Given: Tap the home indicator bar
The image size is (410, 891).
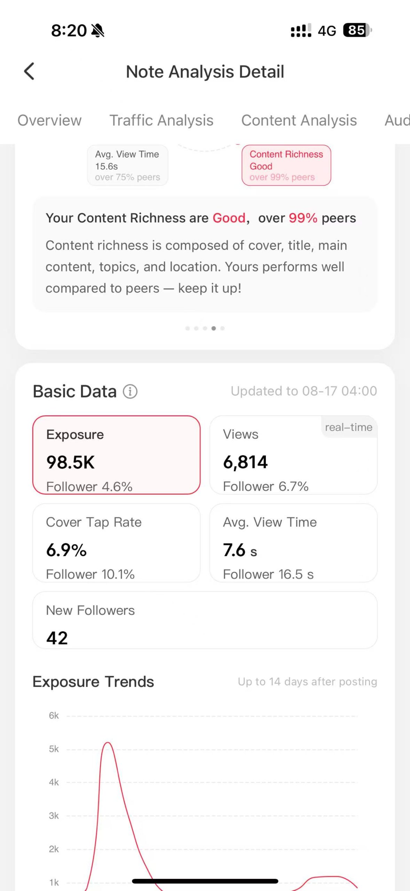Looking at the screenshot, I should 205,881.
